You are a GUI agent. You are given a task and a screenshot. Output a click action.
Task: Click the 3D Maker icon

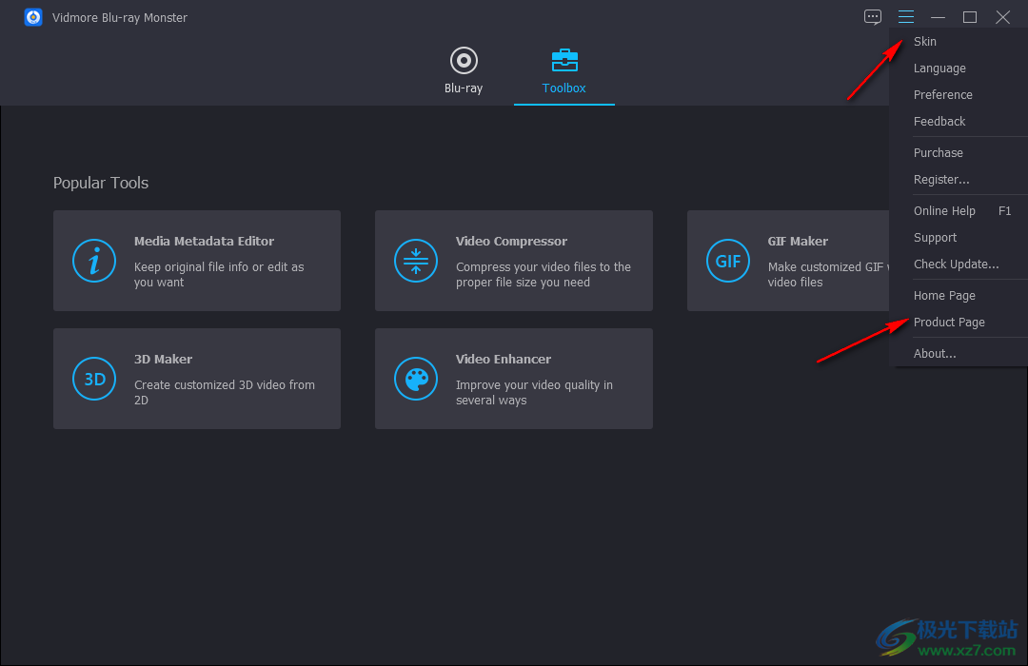coord(94,379)
